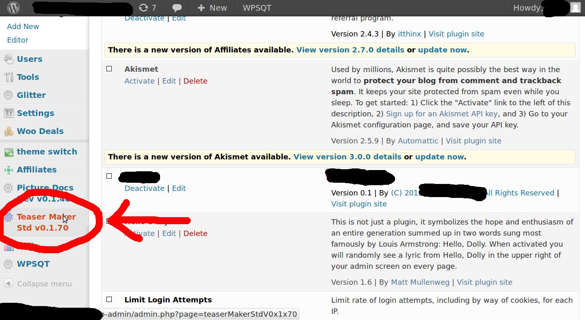Click the Woo Deals icon
Viewport: 585px width, 320px height.
point(9,131)
